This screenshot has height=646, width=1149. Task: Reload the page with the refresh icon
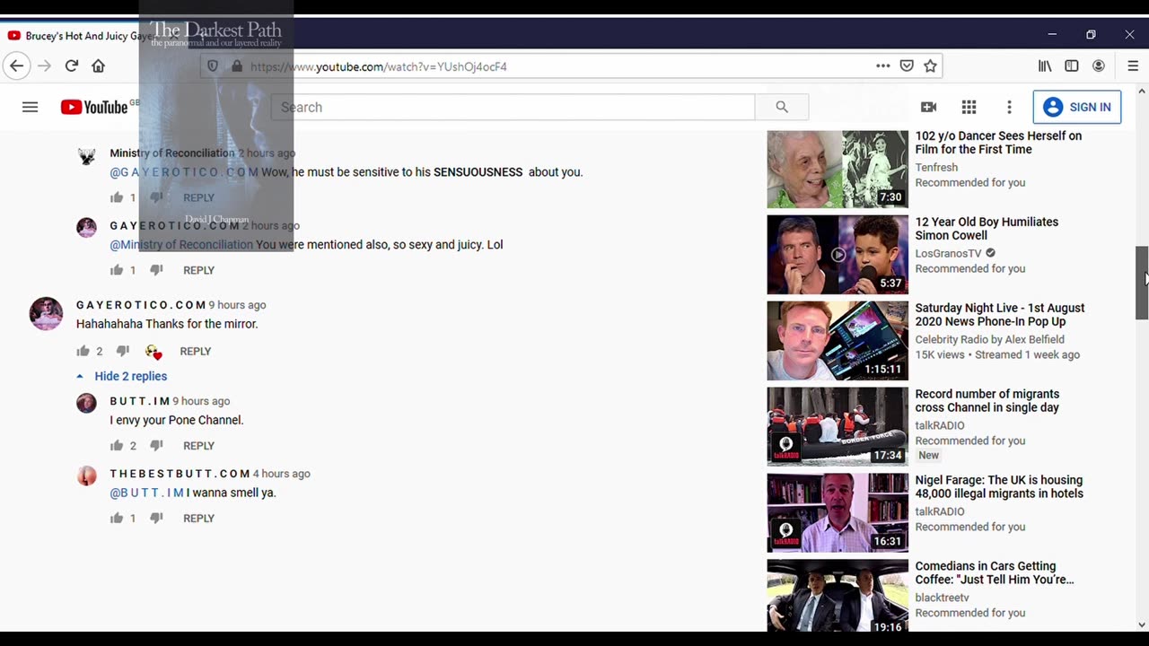click(72, 65)
